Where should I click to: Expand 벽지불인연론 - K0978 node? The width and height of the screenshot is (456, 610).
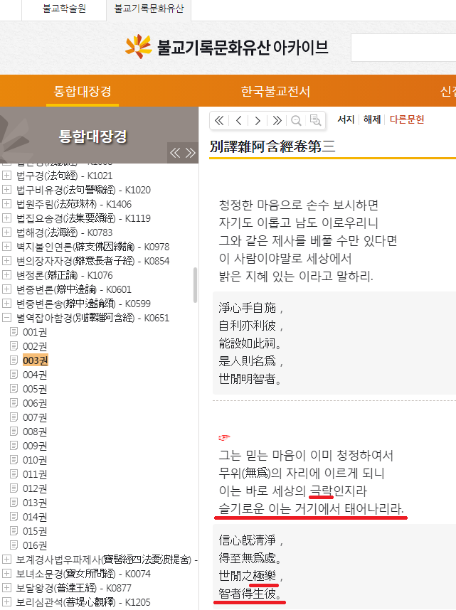click(x=6, y=247)
